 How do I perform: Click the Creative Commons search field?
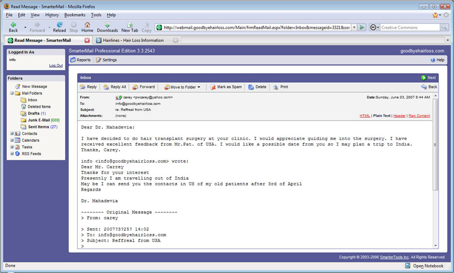pyautogui.click(x=410, y=27)
